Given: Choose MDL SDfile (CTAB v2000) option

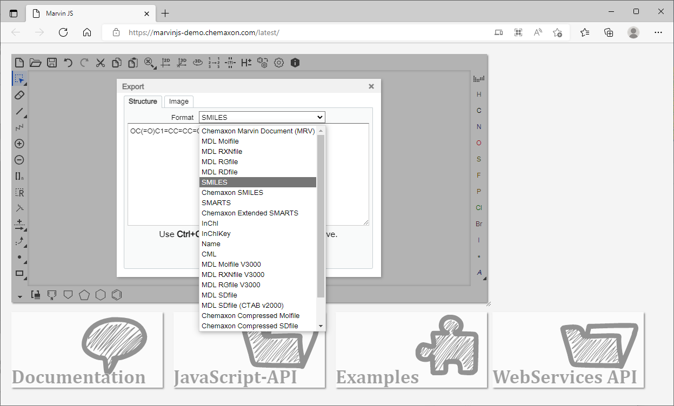Looking at the screenshot, I should pos(258,306).
